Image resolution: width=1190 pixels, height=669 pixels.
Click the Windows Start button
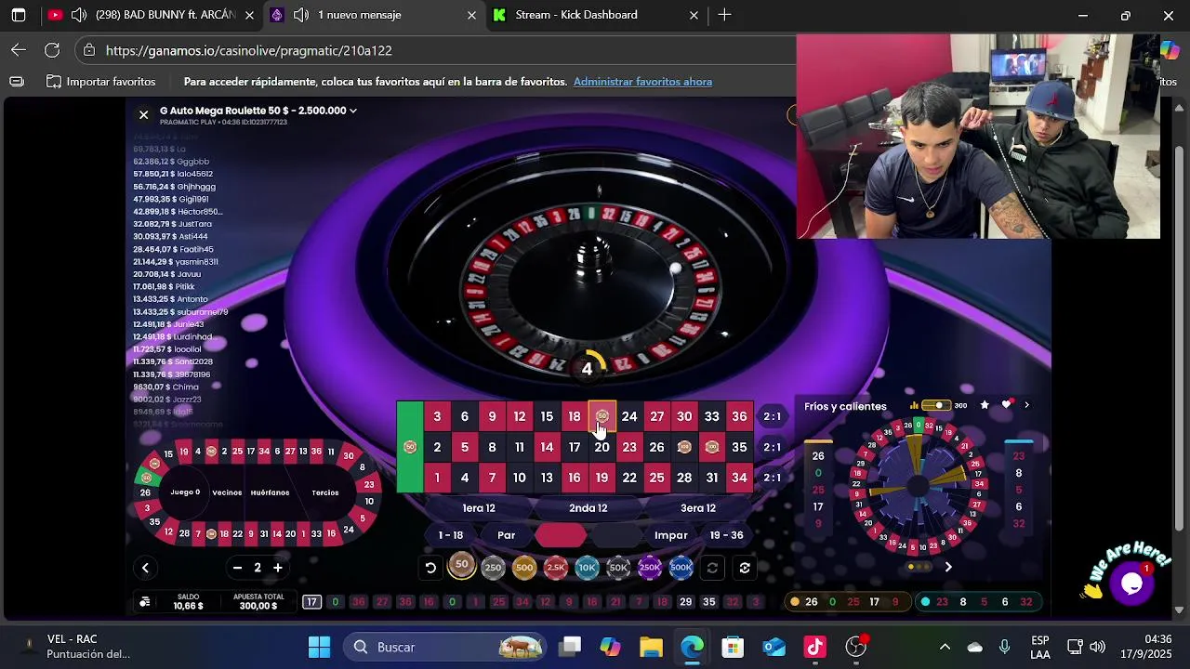click(x=319, y=647)
